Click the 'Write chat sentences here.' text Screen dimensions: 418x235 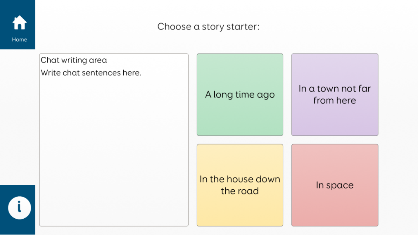91,73
